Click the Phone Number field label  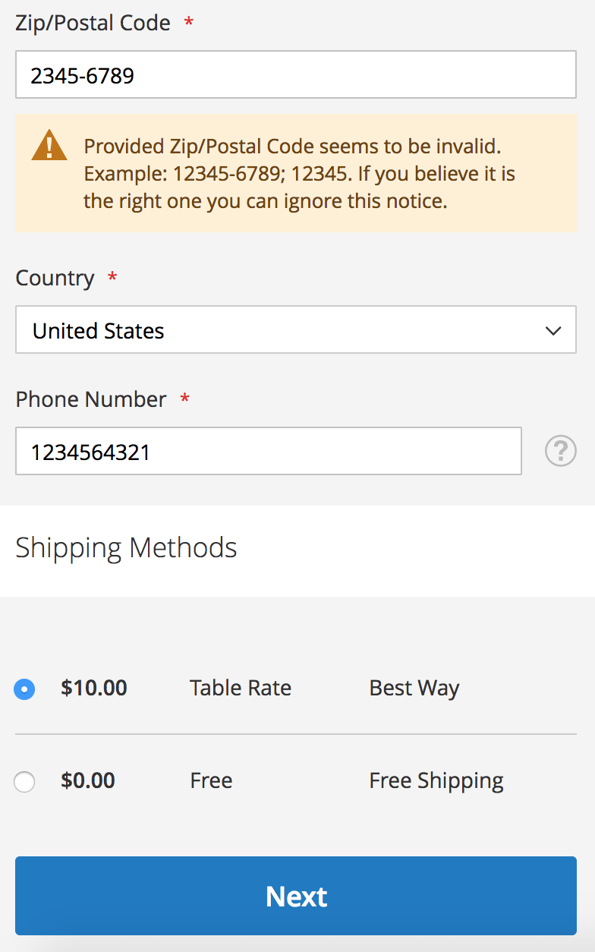(x=91, y=399)
